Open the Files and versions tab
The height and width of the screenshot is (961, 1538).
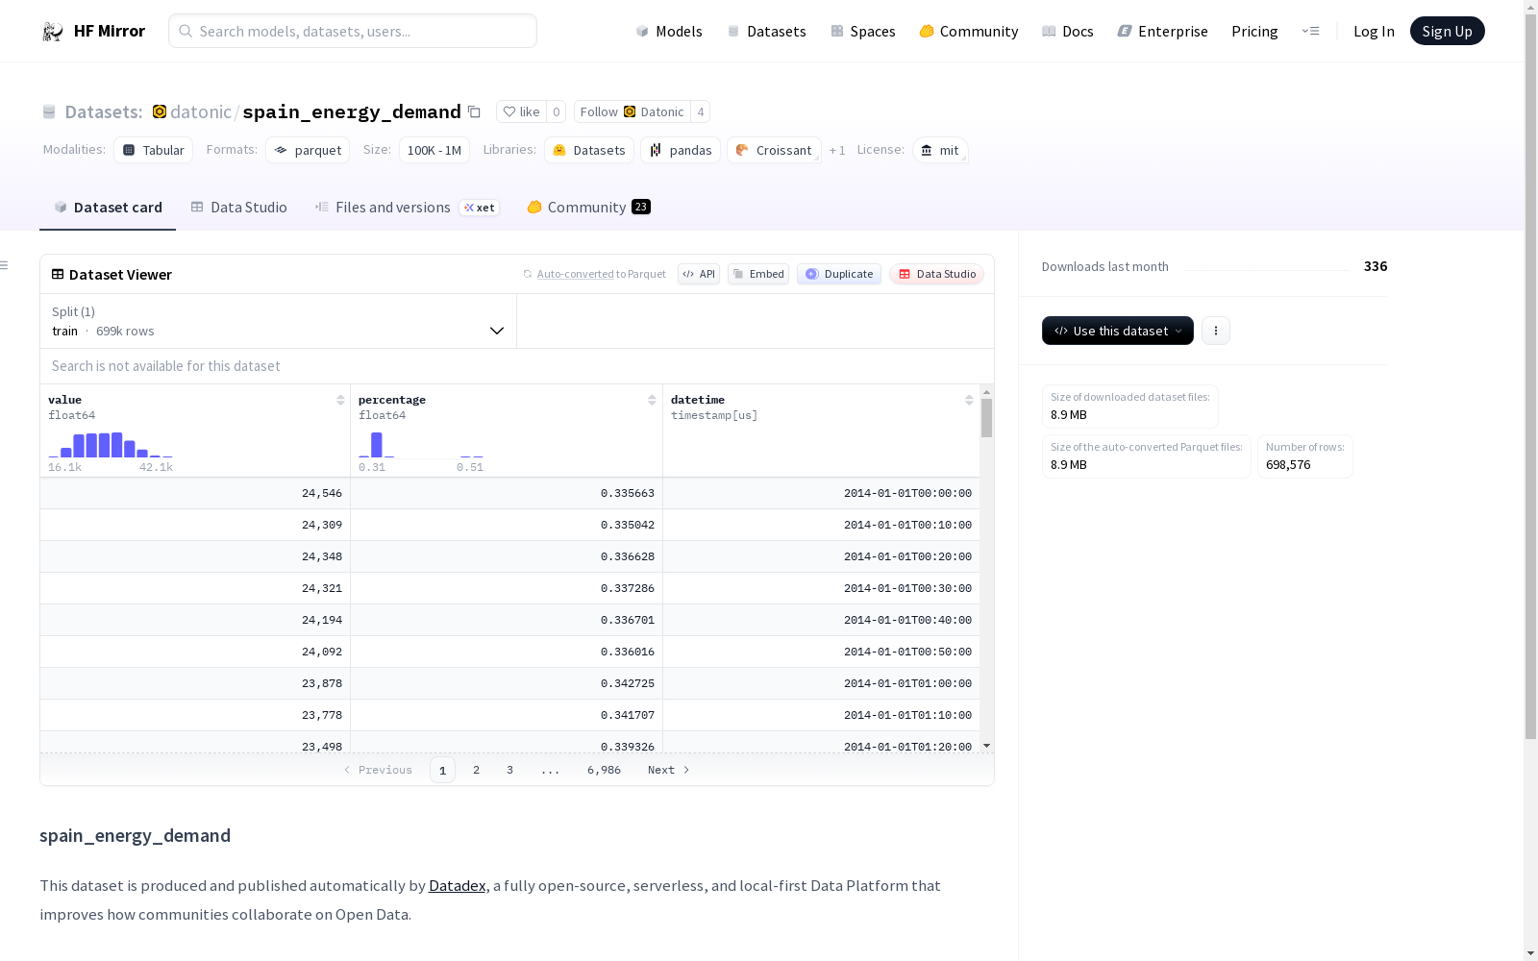point(408,208)
